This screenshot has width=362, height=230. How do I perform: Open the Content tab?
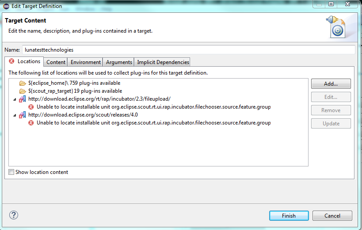(x=56, y=62)
